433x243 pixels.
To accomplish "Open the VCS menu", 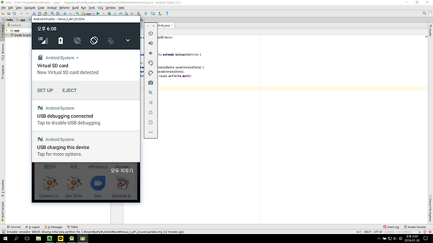I will 100,8.
